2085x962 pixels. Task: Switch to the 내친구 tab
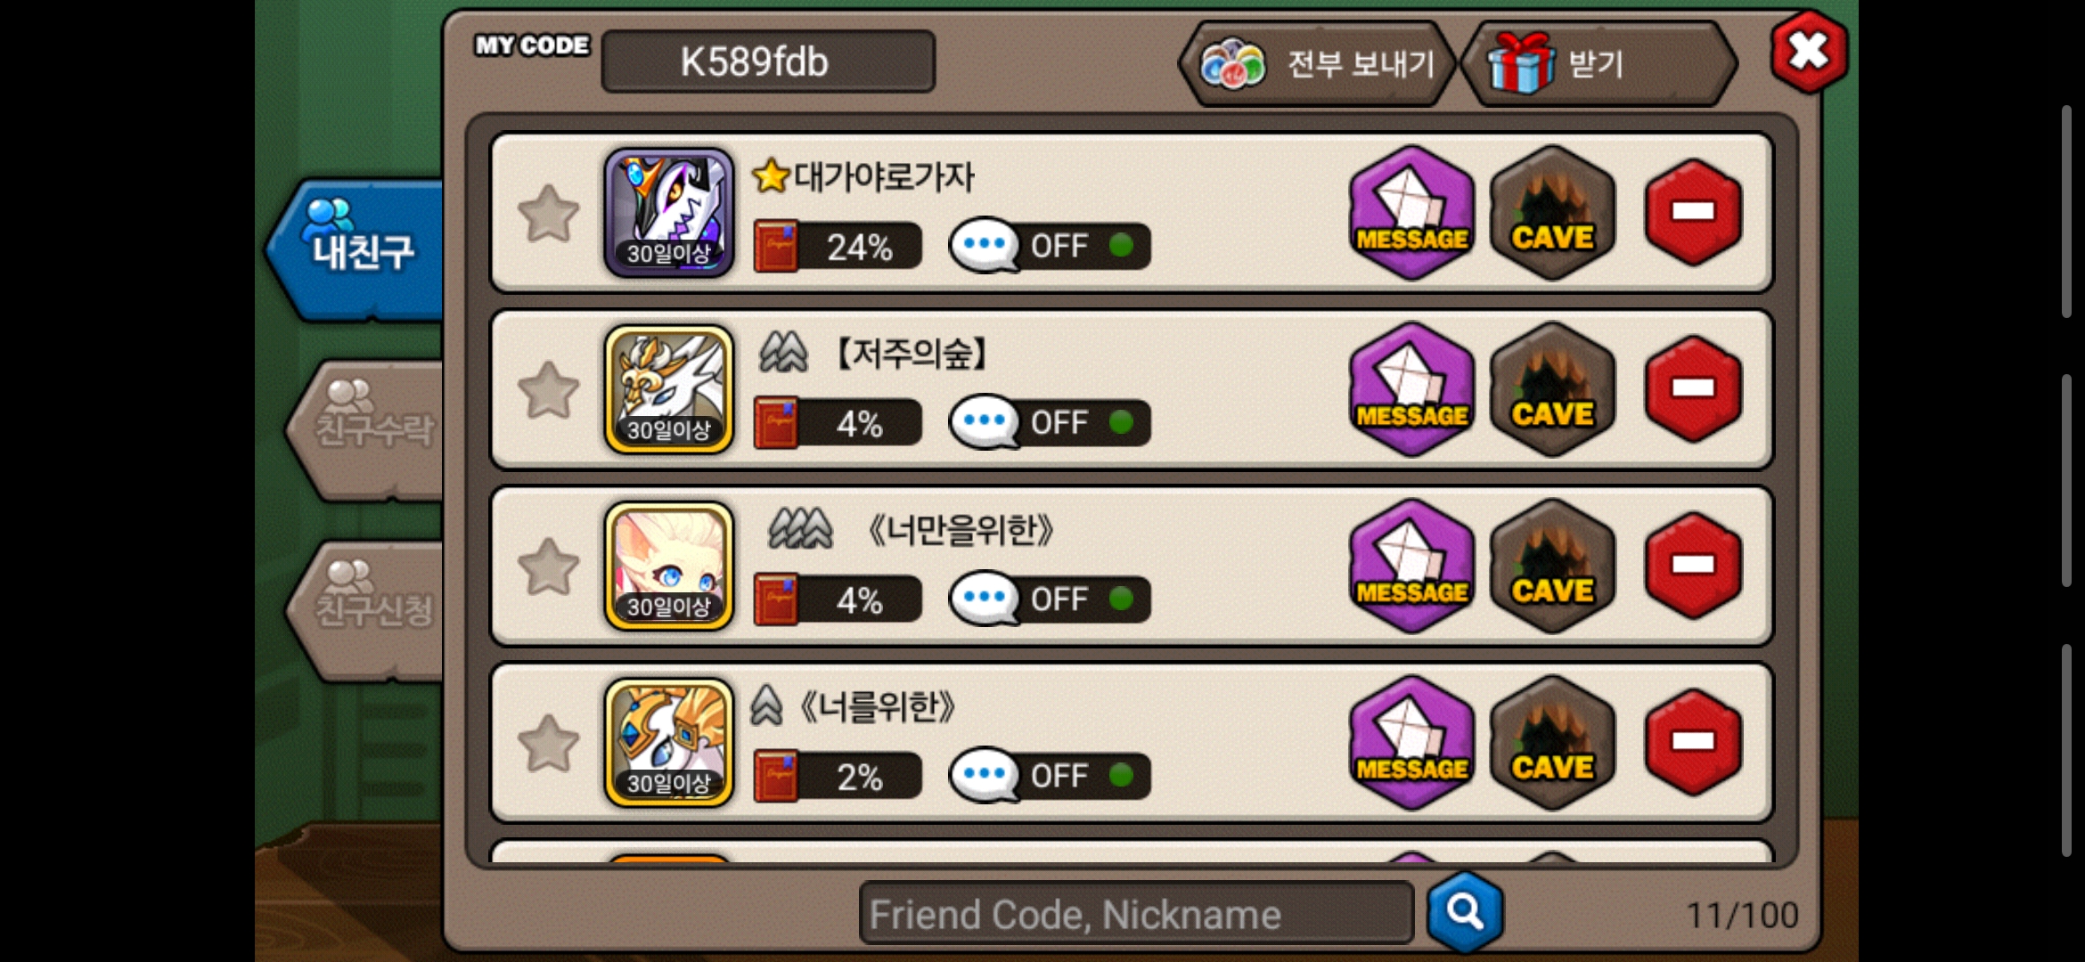pos(356,249)
